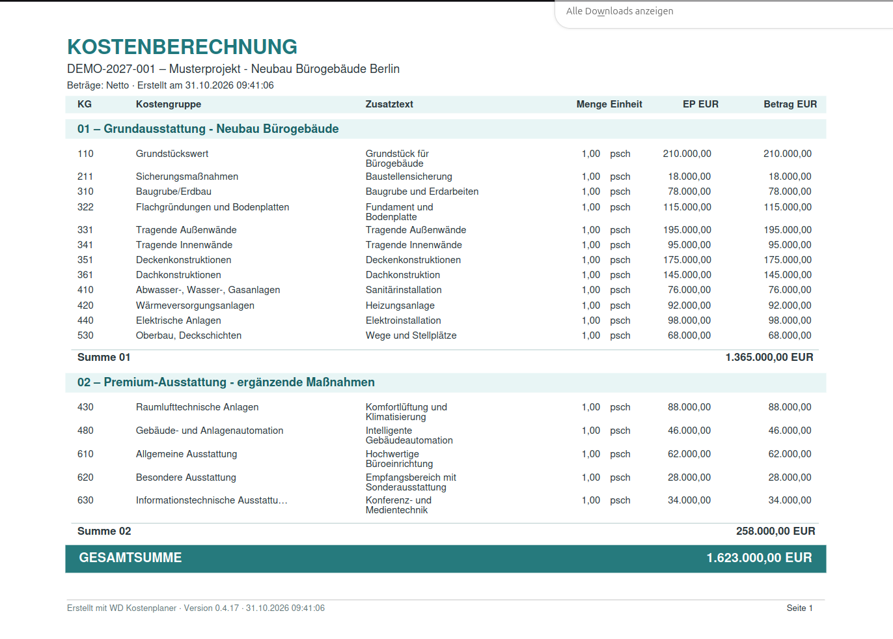This screenshot has width=893, height=639.
Task: Click the 'Sicherungsmaßnahmen' row label
Action: click(x=187, y=177)
